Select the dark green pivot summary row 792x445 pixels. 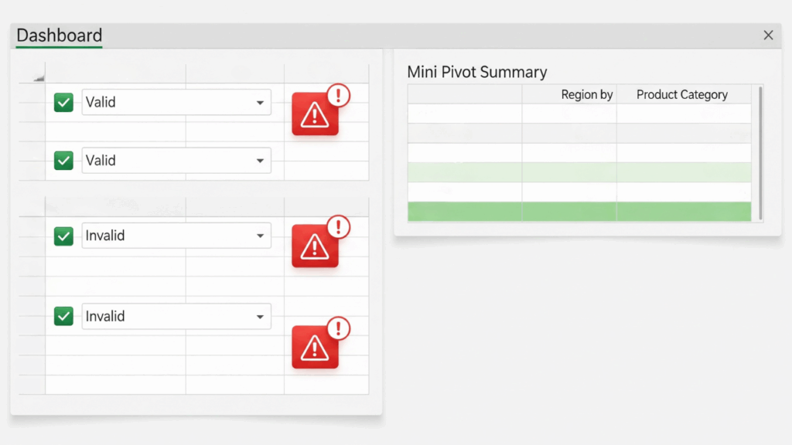tap(579, 212)
